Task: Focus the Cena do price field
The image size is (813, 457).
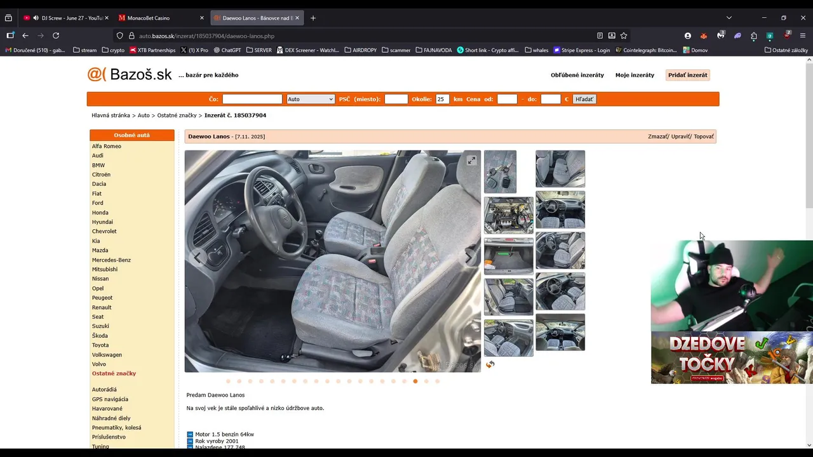Action: click(x=551, y=99)
